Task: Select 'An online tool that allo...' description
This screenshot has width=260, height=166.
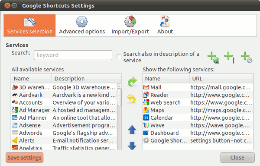Action: 84,118
